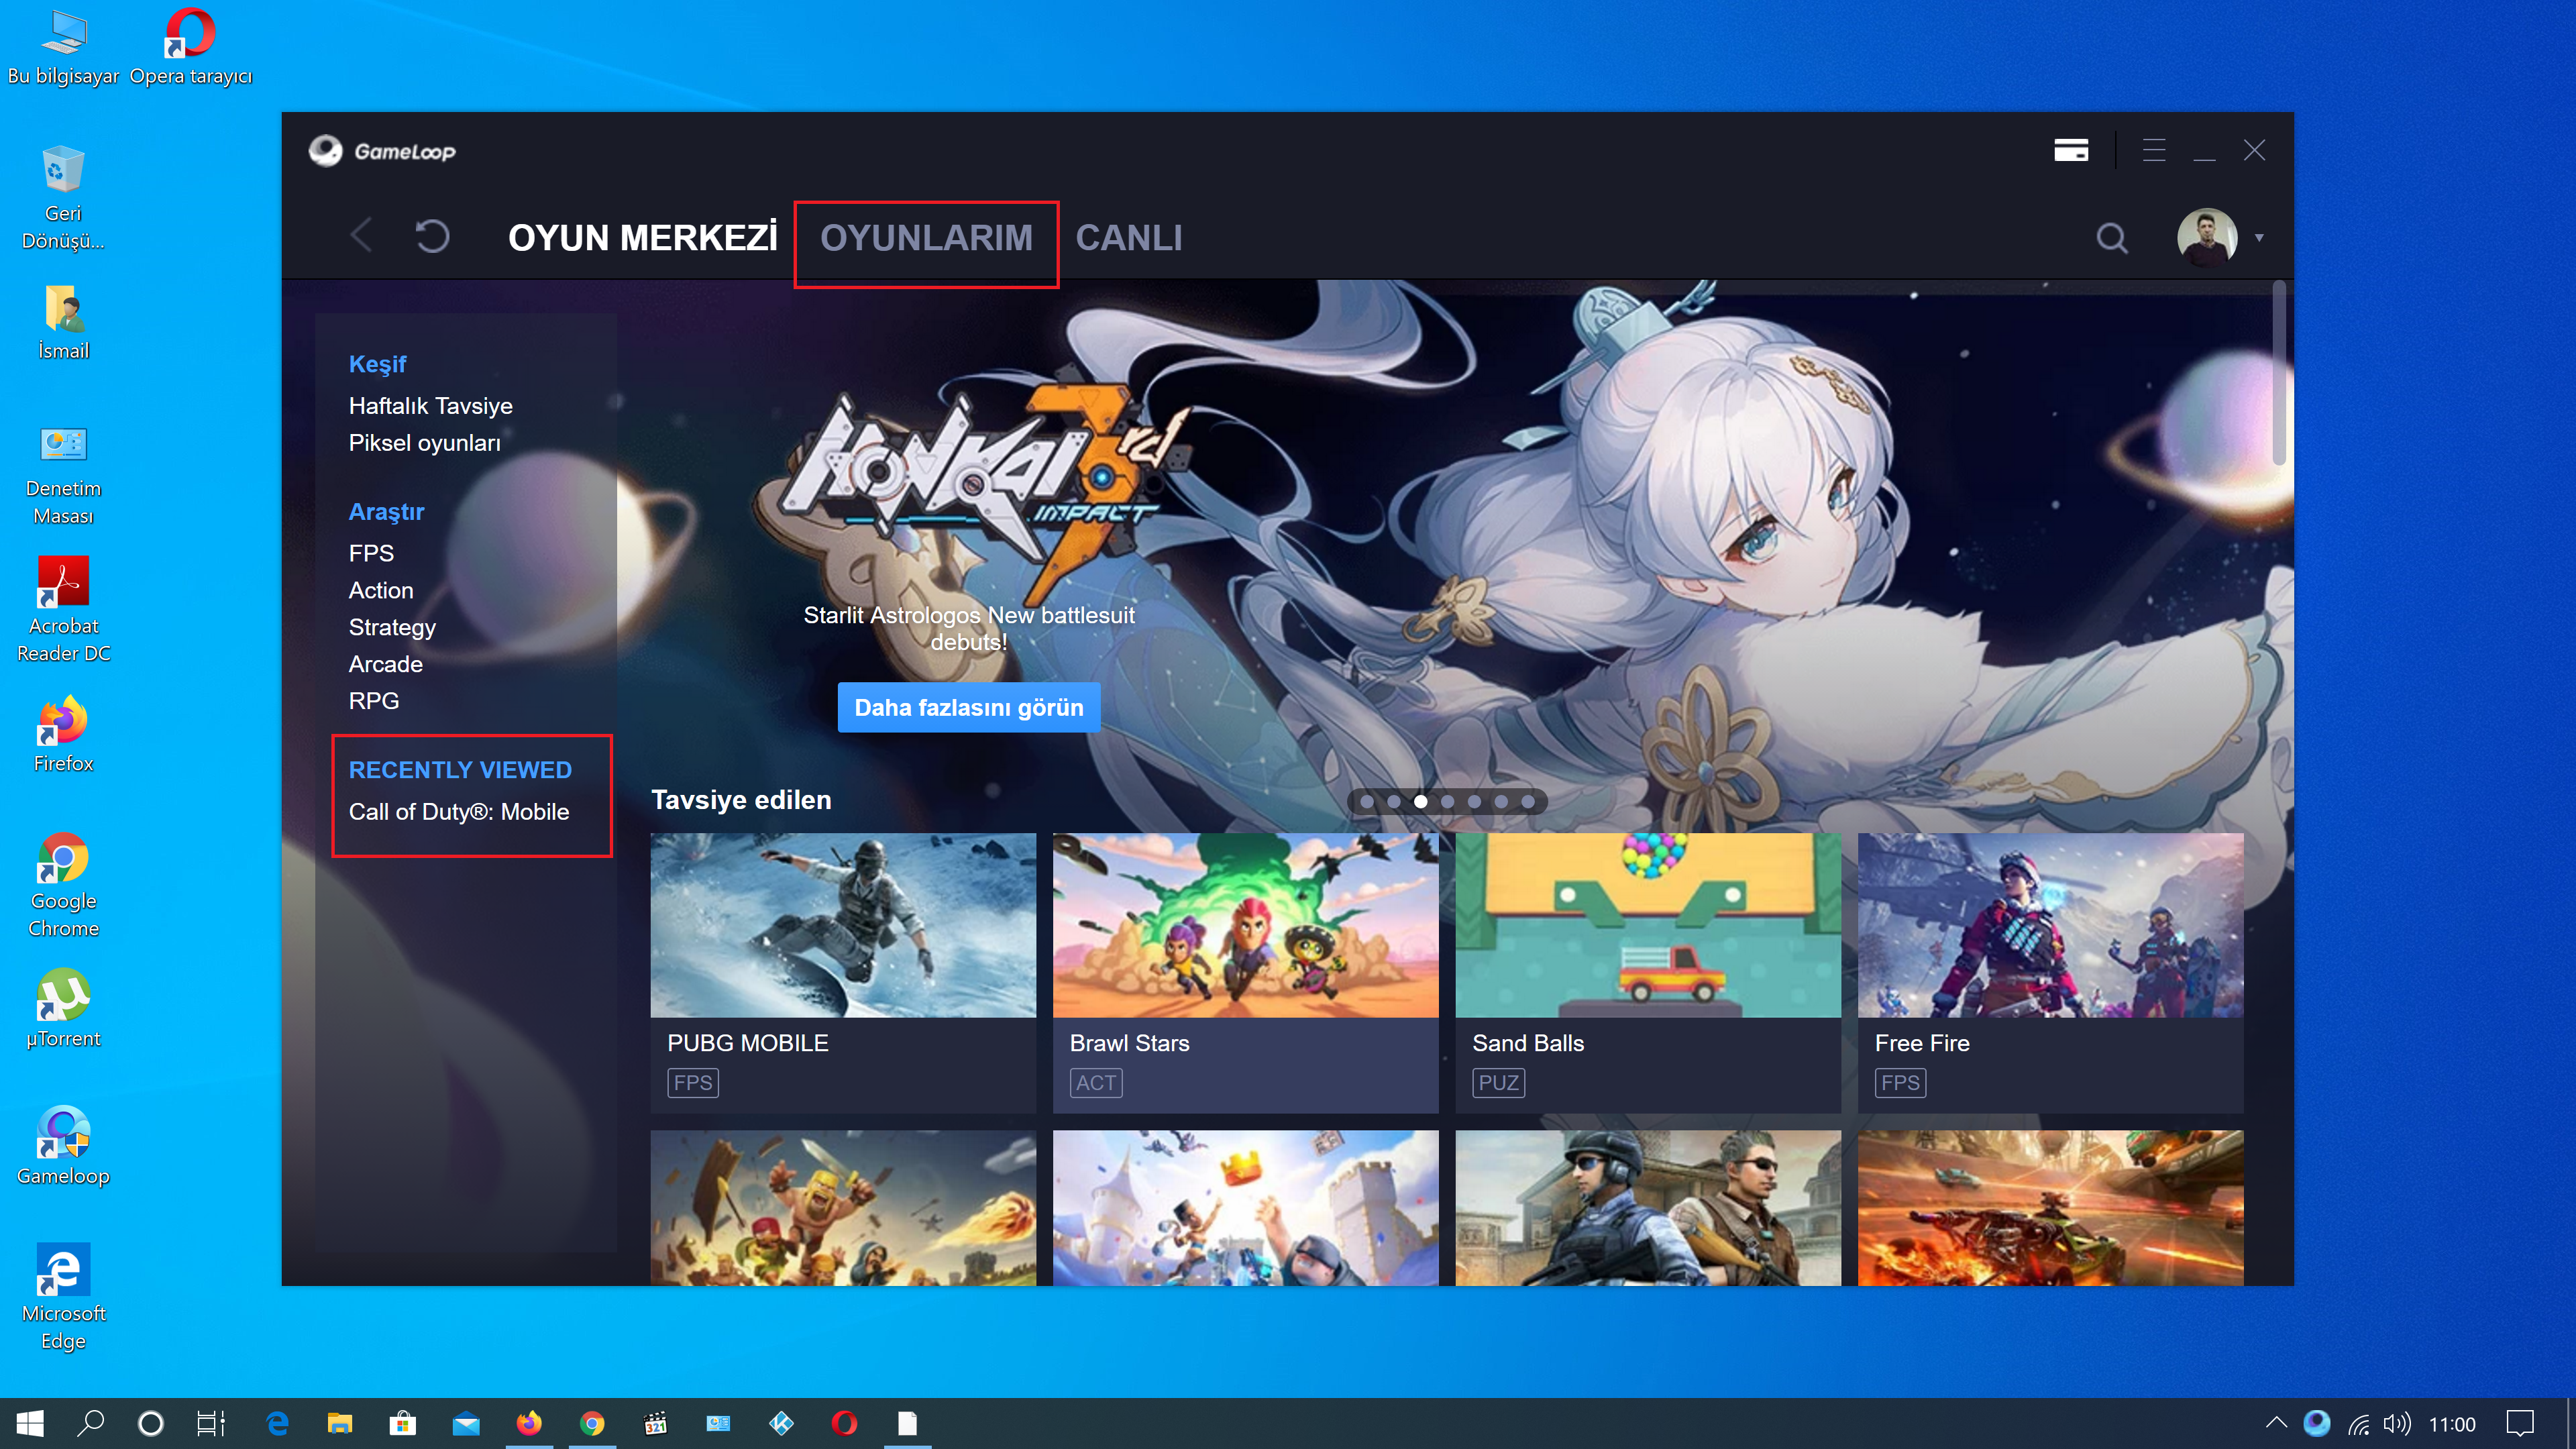
Task: Open the GameLoop search icon
Action: (2111, 238)
